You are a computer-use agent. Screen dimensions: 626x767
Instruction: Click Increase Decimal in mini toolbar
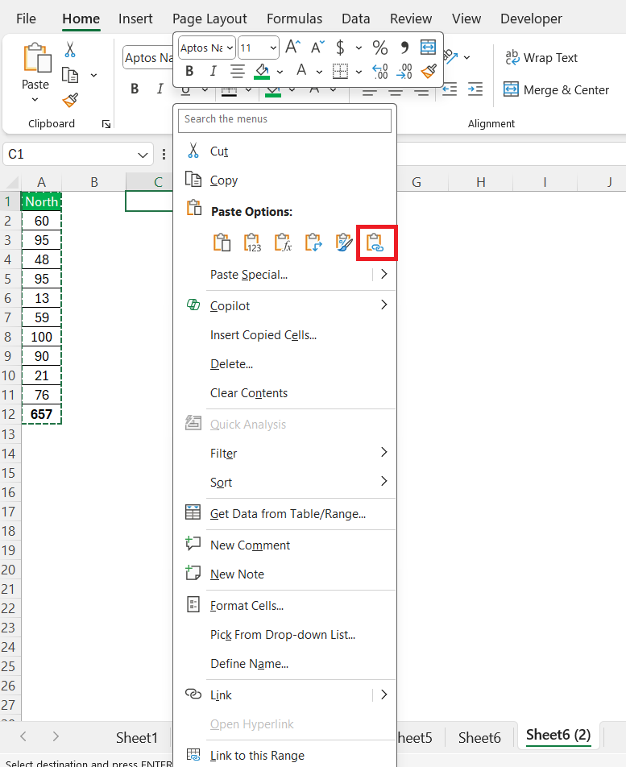point(380,72)
